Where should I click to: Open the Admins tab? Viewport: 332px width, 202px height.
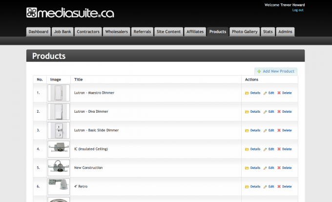(285, 32)
